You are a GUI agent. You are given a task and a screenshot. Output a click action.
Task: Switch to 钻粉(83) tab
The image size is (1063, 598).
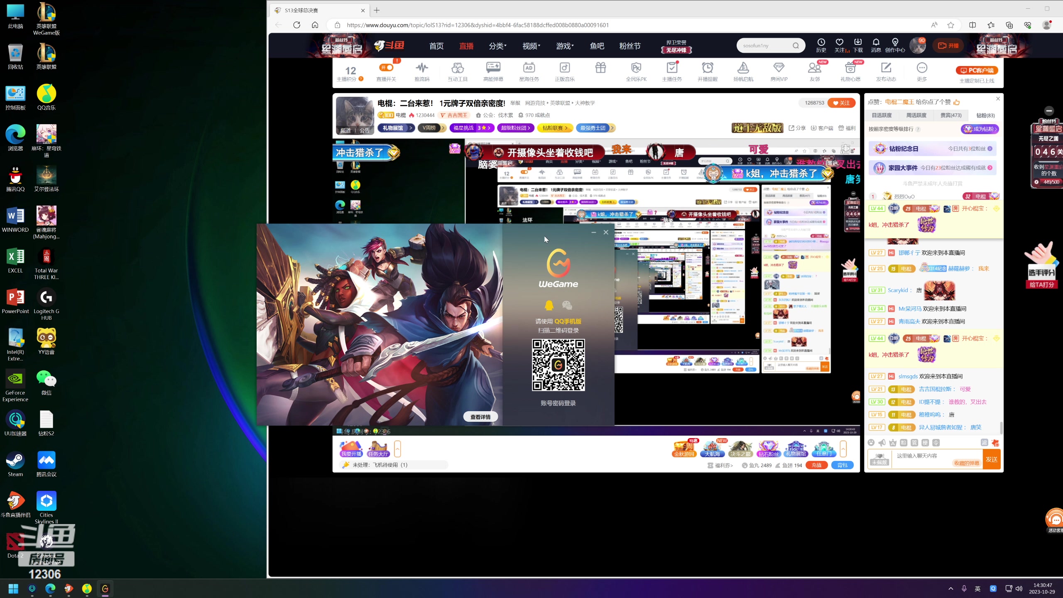985,115
